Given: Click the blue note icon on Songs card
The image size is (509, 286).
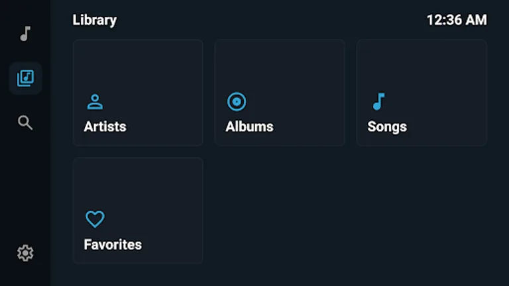Looking at the screenshot, I should point(378,102).
